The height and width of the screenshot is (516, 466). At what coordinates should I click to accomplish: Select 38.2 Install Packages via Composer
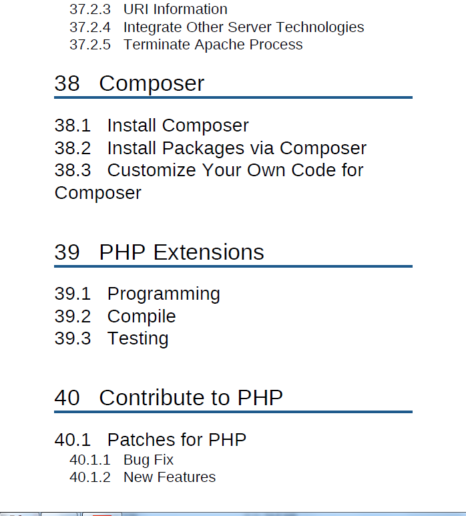(210, 148)
